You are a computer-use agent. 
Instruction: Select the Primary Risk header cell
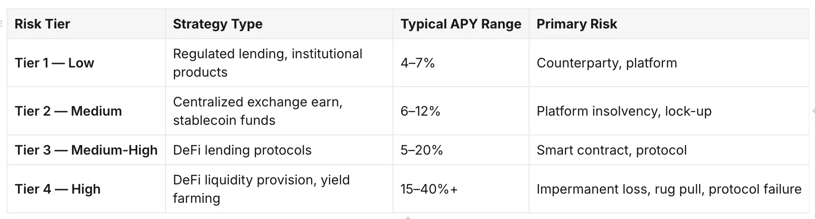pos(669,24)
